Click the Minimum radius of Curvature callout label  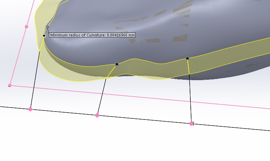point(92,35)
